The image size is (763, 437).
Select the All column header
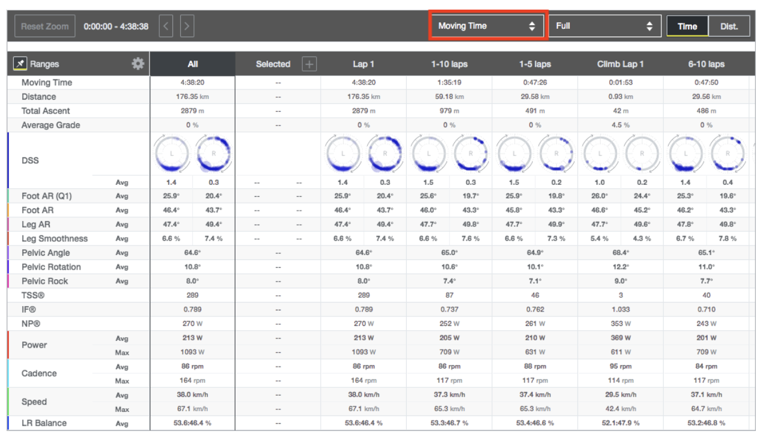192,64
